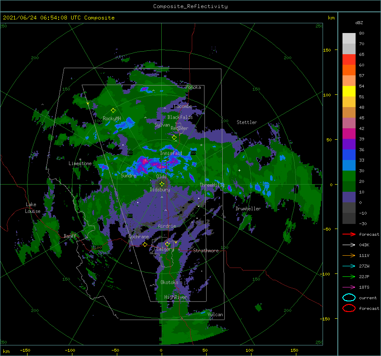This screenshot has height=356, width=381.
Task: Click the Lake Louise label
Action: click(33, 208)
